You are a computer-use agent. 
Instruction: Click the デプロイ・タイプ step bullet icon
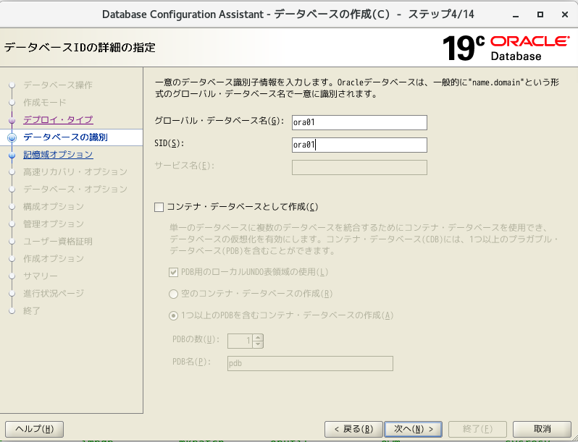click(12, 120)
